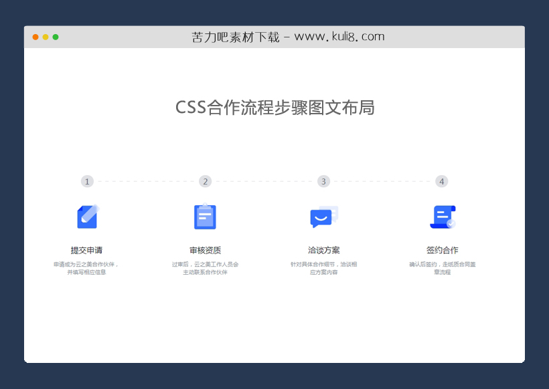Click the www.kuli8.com title bar text

[288, 37]
